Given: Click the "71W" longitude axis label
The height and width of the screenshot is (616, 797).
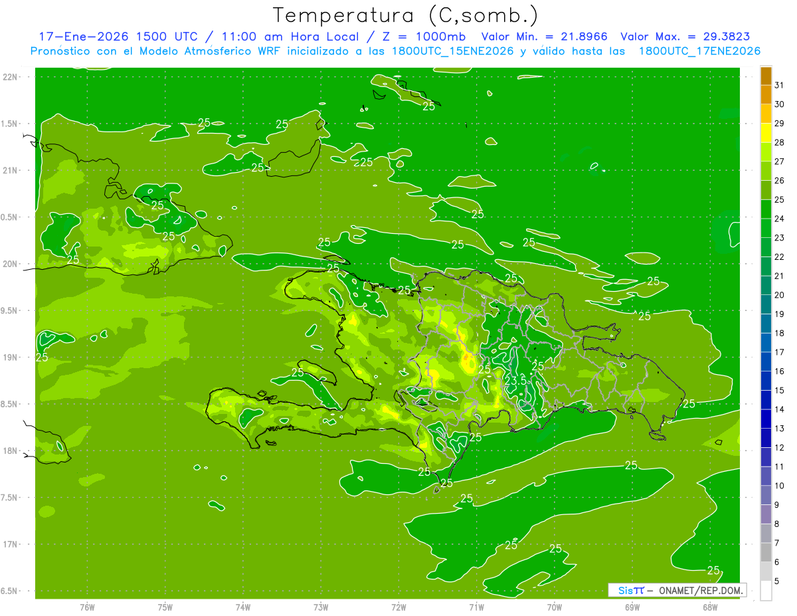Looking at the screenshot, I should [x=476, y=607].
